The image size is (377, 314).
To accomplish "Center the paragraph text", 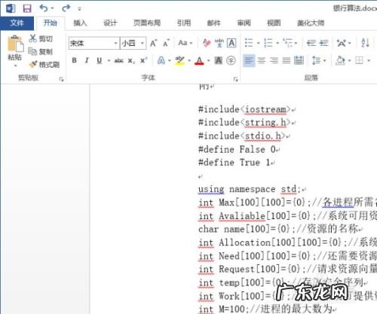I will 262,60.
